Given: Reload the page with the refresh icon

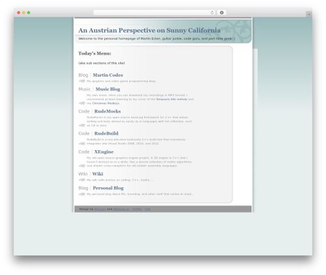Looking at the screenshot, I should [212, 12].
